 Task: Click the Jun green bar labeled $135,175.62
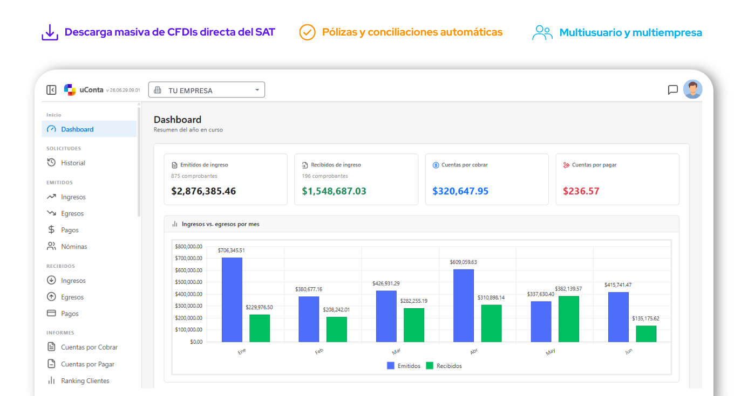pos(646,334)
